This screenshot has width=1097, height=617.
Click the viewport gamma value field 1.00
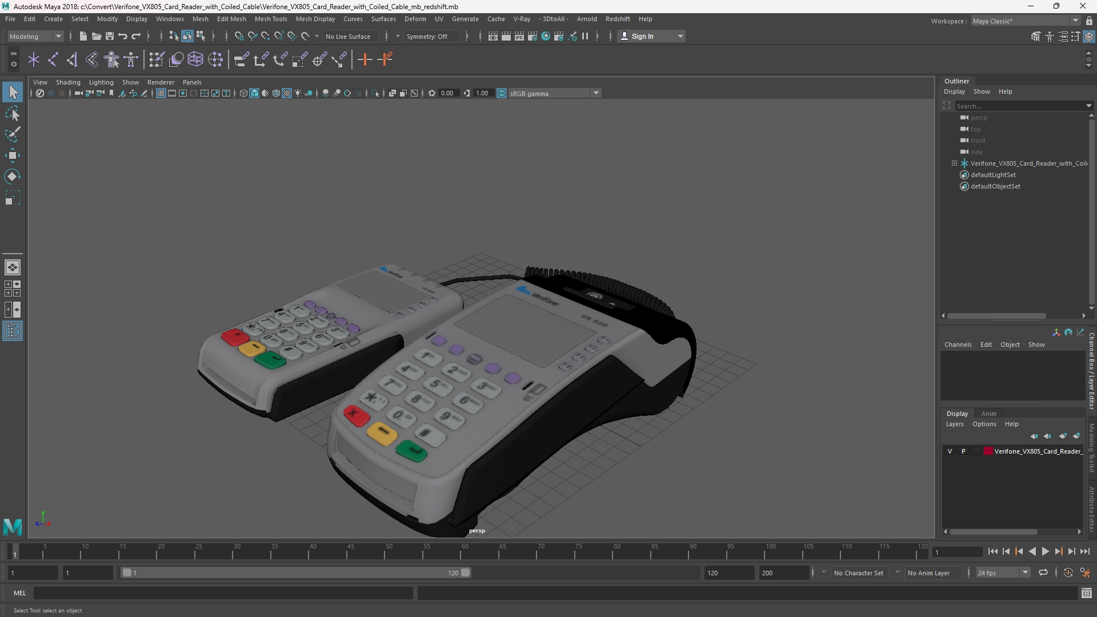tap(483, 93)
